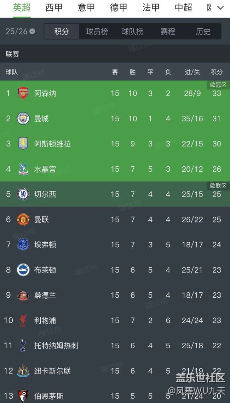Tap the Tottenham club crest

pos(23,346)
